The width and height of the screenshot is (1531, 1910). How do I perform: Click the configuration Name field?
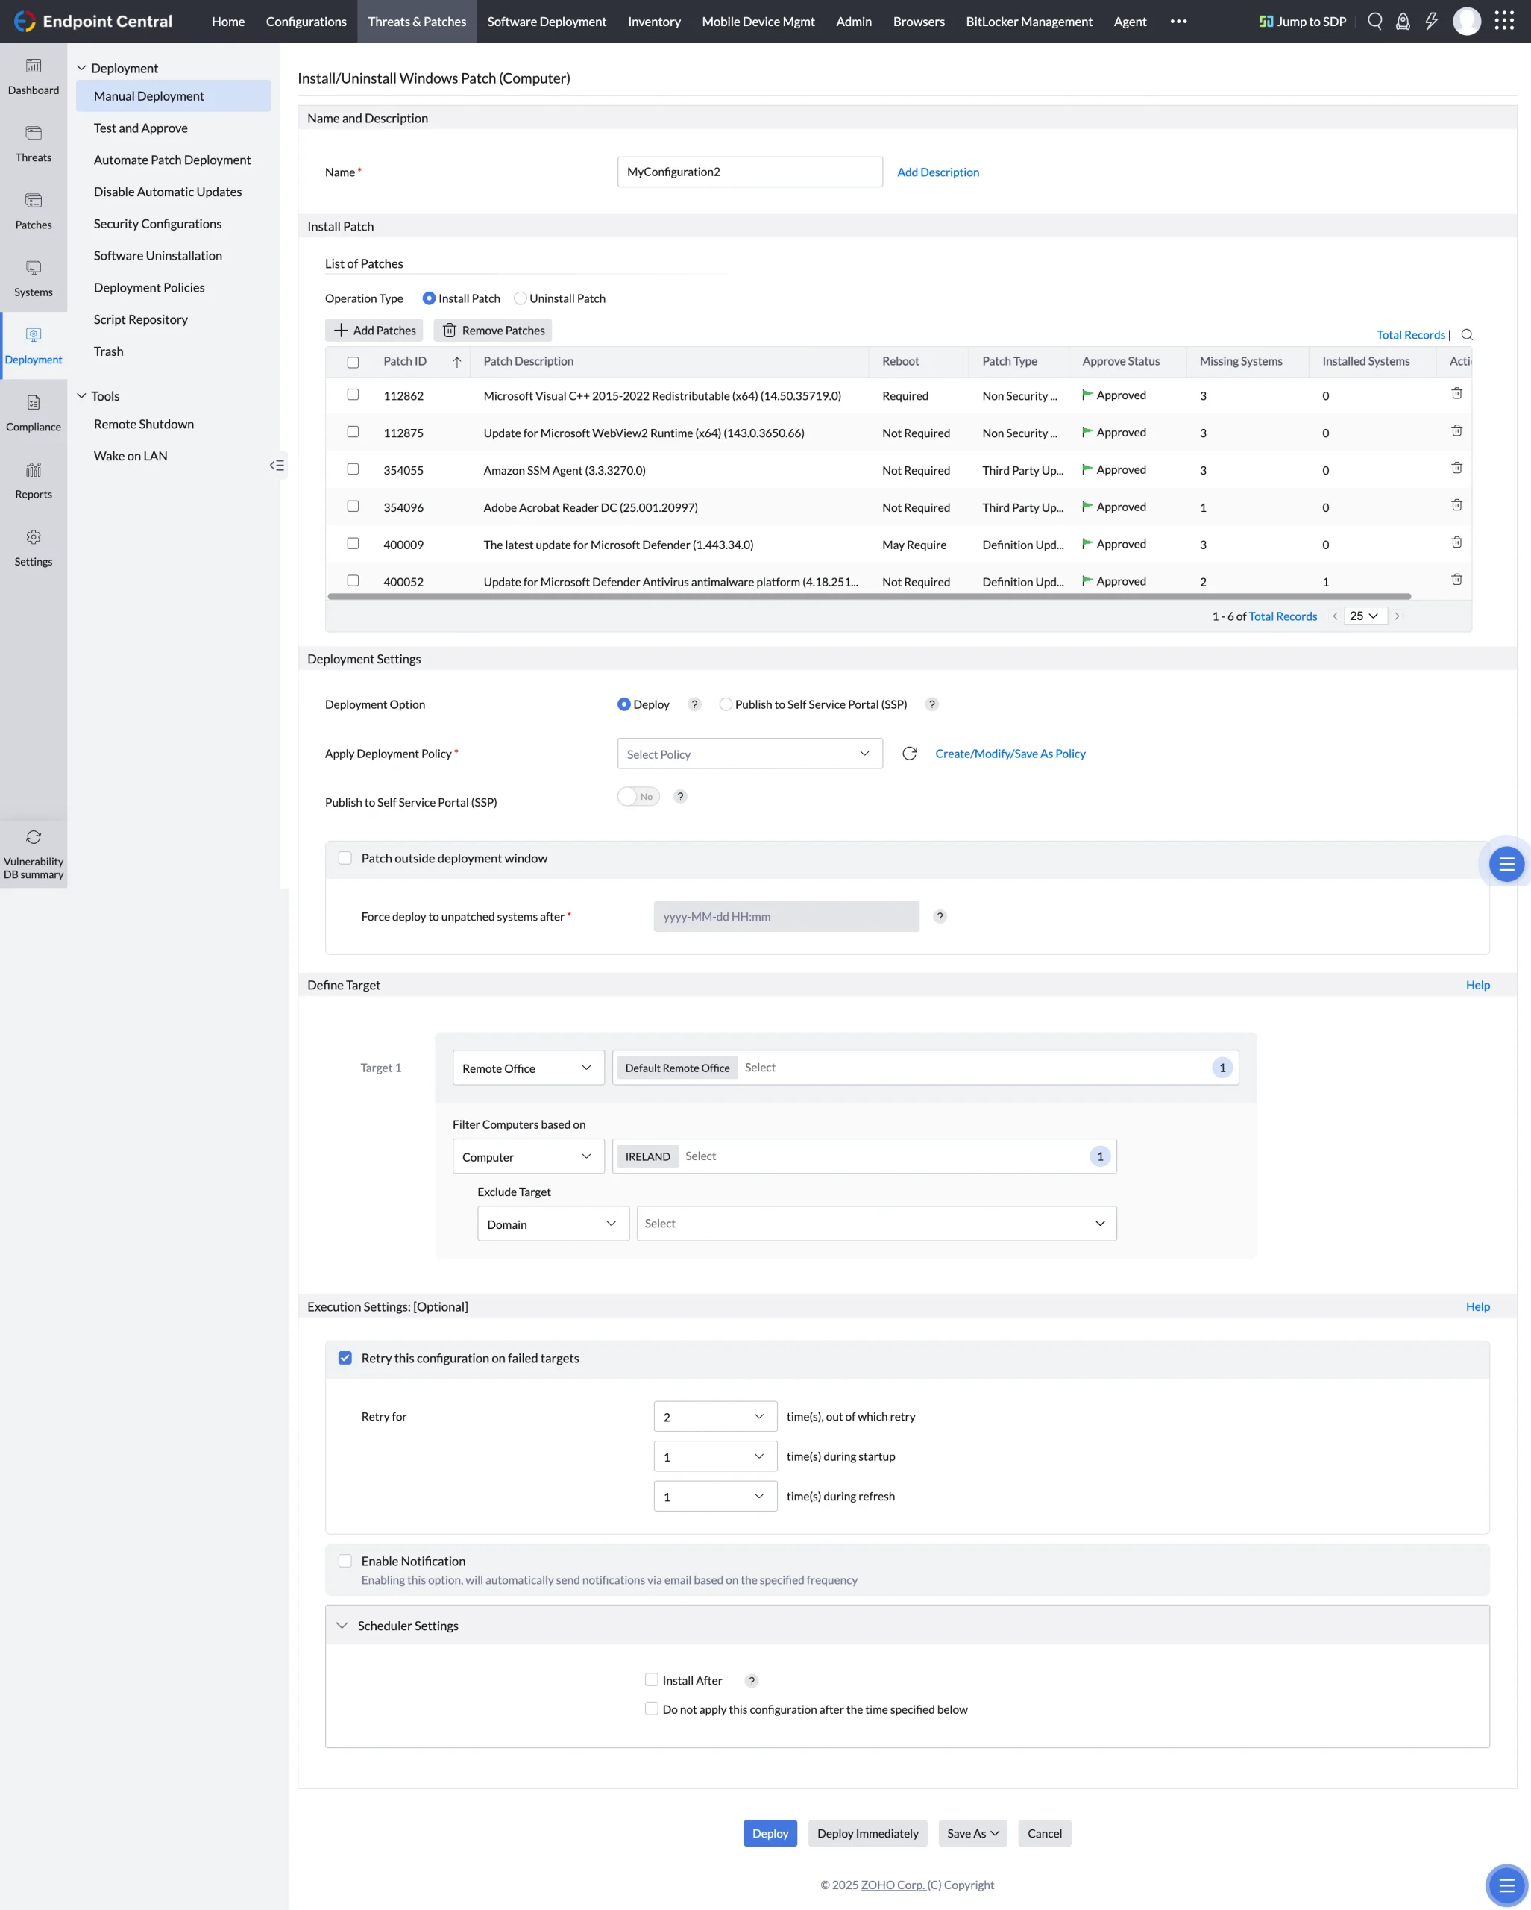[750, 172]
